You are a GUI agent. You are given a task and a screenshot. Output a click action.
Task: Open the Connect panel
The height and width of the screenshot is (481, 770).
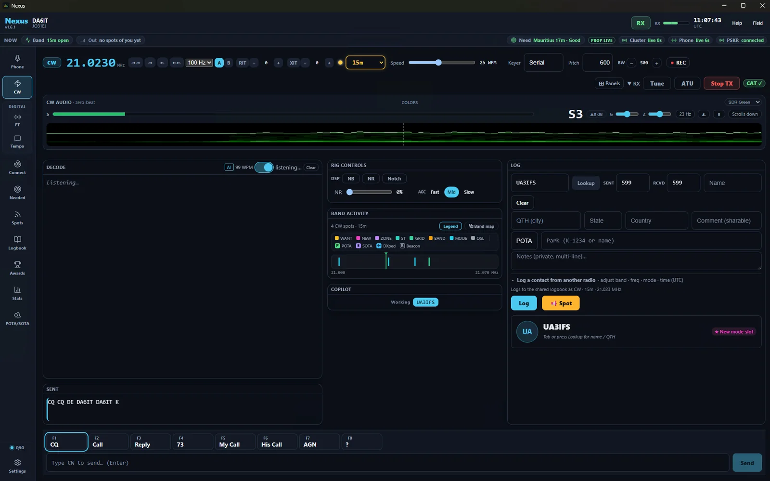[x=17, y=168]
